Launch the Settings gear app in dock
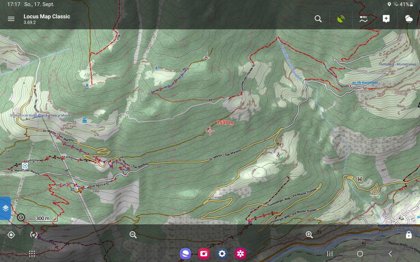 (x=222, y=254)
